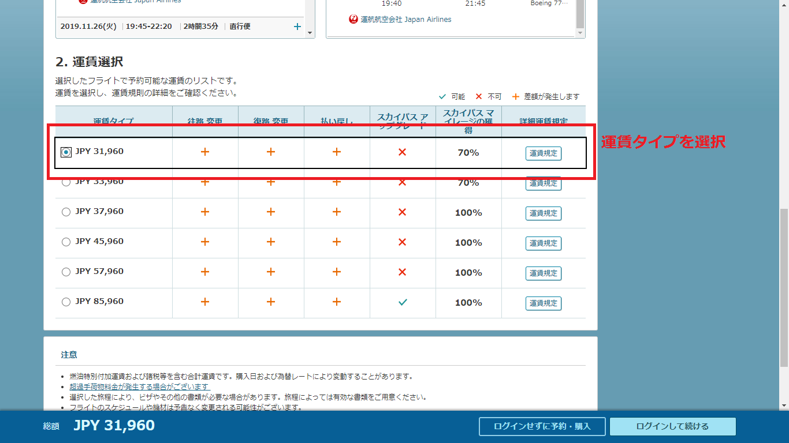Click 払い戻し plus icon in JPY 37,960 row
The width and height of the screenshot is (789, 443).
337,212
